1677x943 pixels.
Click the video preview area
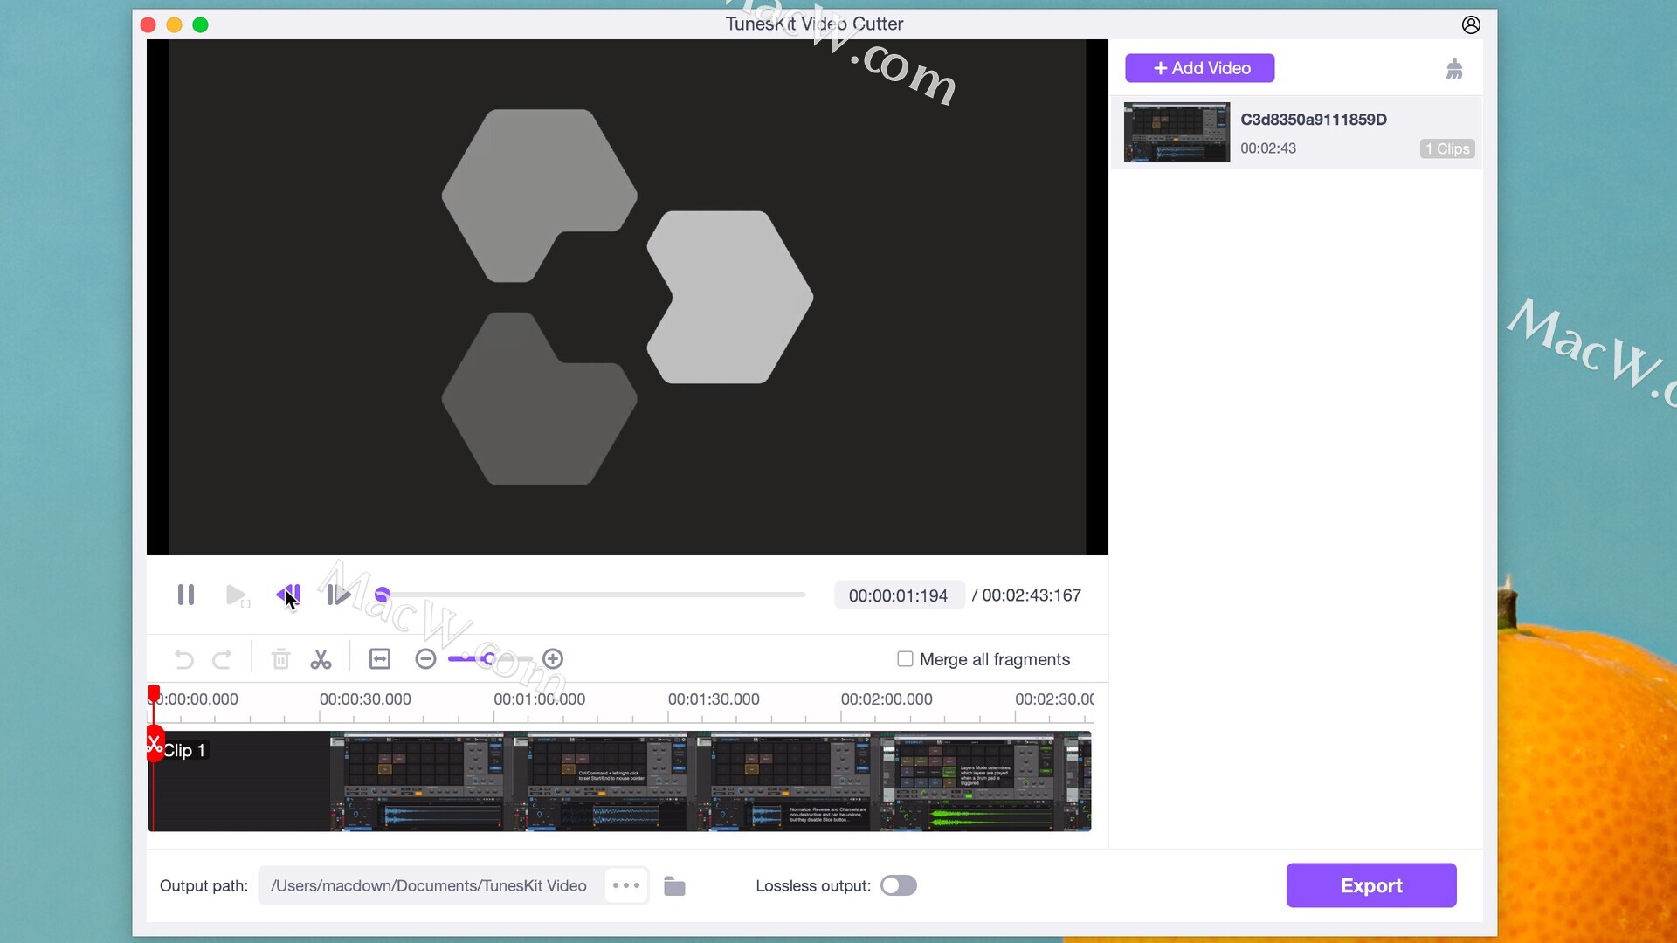pos(627,297)
